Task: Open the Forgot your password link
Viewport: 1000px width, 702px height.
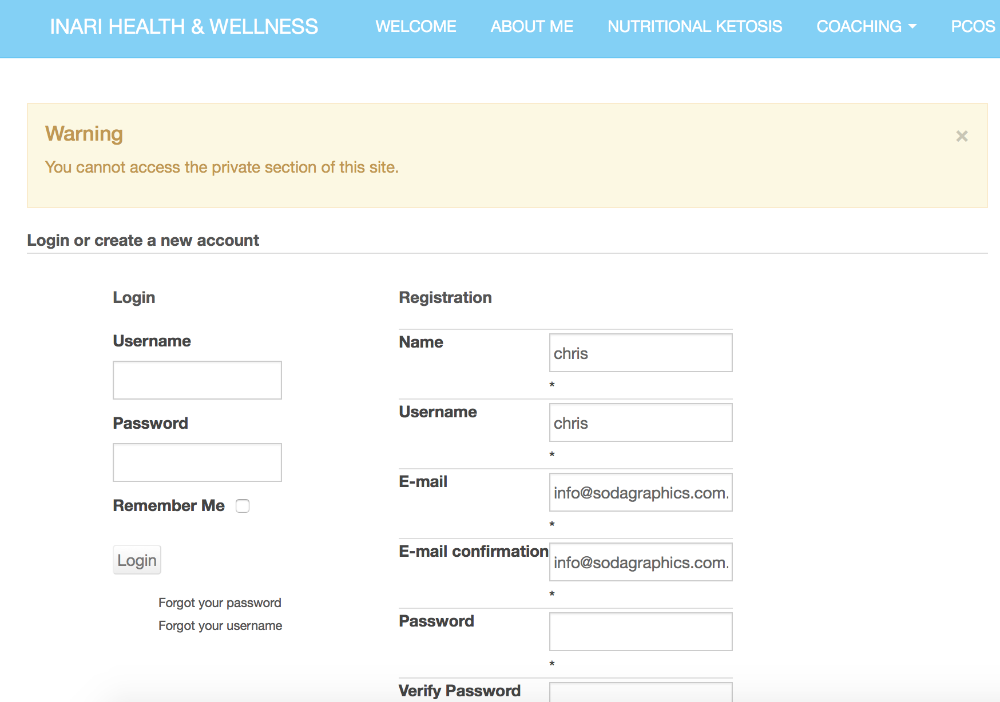Action: [x=220, y=603]
